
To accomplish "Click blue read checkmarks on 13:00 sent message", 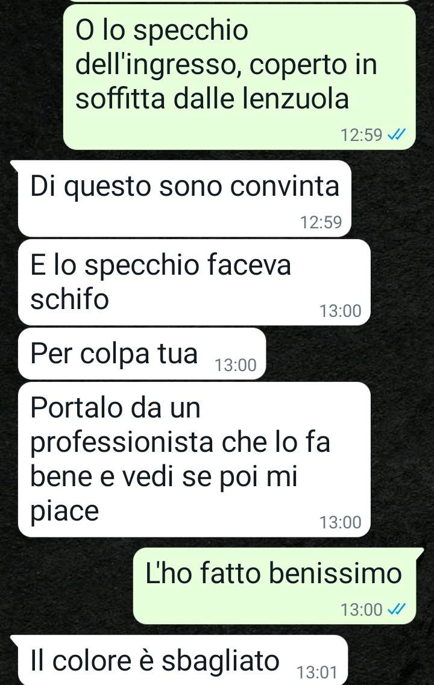I will coord(397,609).
